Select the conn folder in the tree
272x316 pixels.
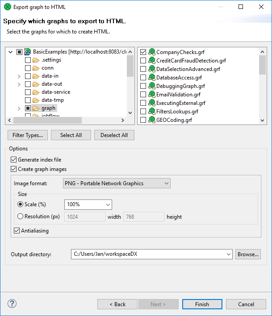coord(47,68)
